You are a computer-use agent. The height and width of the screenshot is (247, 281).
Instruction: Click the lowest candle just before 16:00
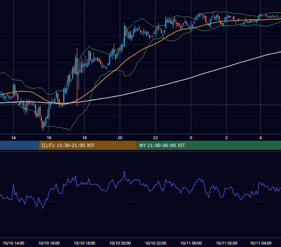[43, 126]
